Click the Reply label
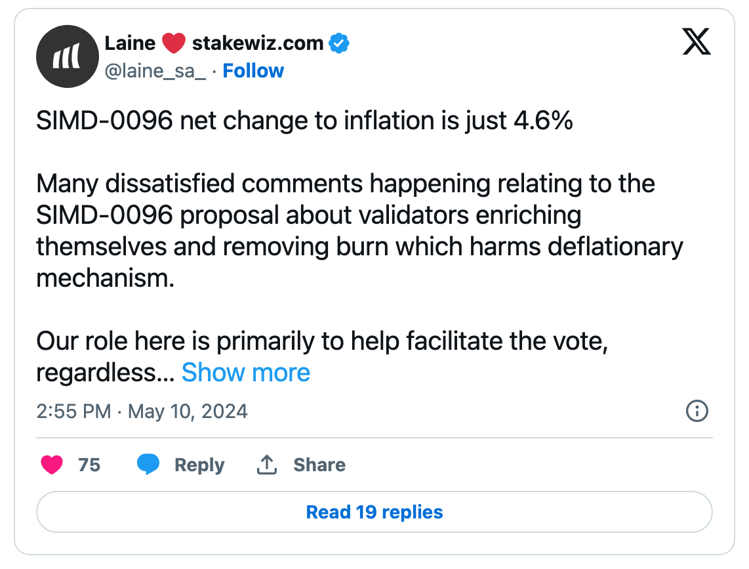This screenshot has width=749, height=569. 199,465
